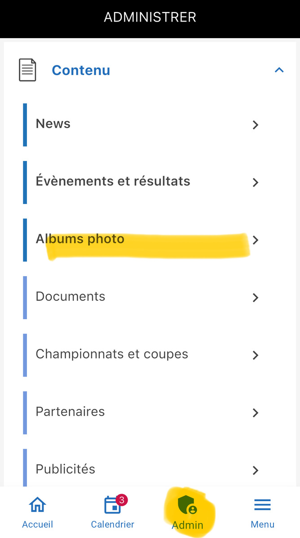Open the hamburger Menu icon
300x538 pixels.
click(x=262, y=505)
